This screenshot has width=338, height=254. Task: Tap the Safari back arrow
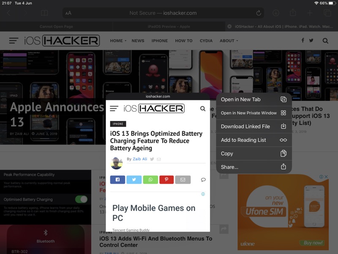pyautogui.click(x=8, y=13)
